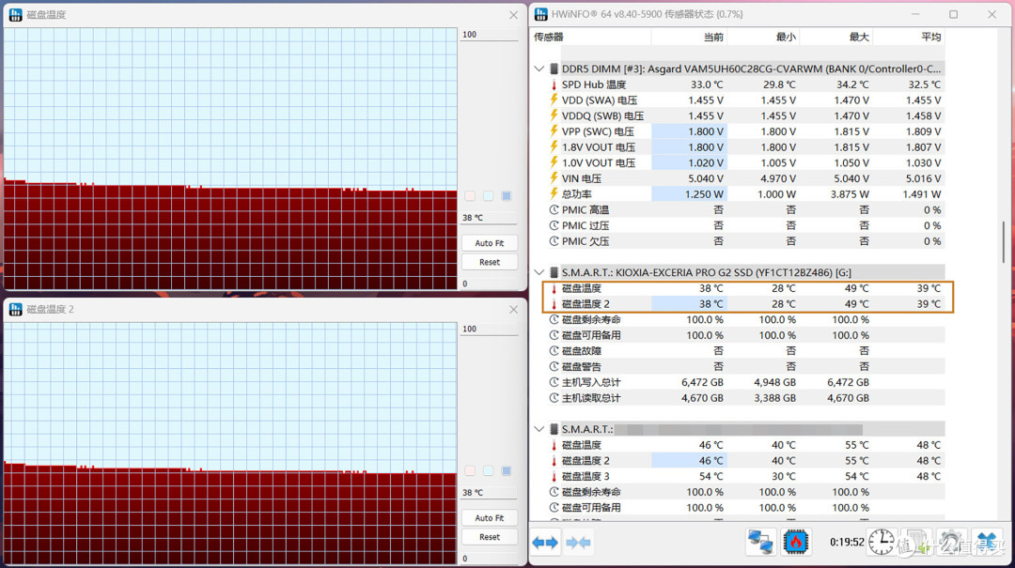Click the 0 minimum field in 磁盘温度 window
Image resolution: width=1015 pixels, height=568 pixels.
point(489,284)
